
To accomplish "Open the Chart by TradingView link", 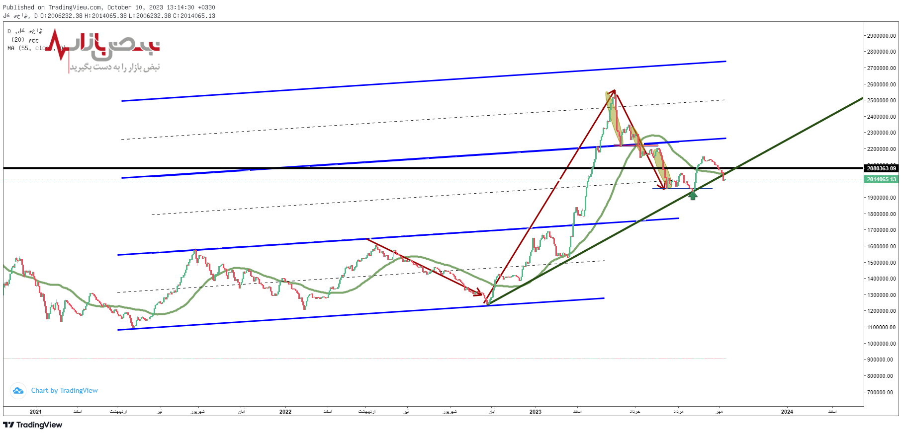I will [65, 391].
